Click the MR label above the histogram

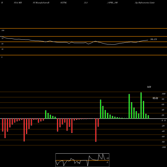click(x=149, y=87)
